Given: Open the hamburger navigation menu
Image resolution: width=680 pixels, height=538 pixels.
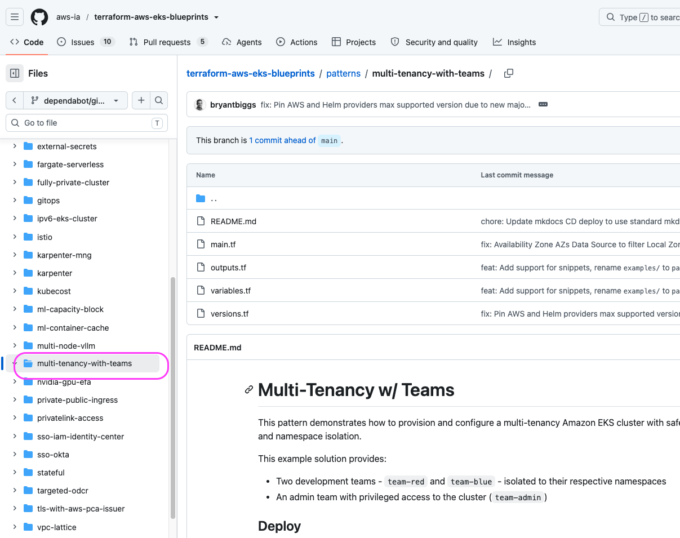Looking at the screenshot, I should 15,17.
